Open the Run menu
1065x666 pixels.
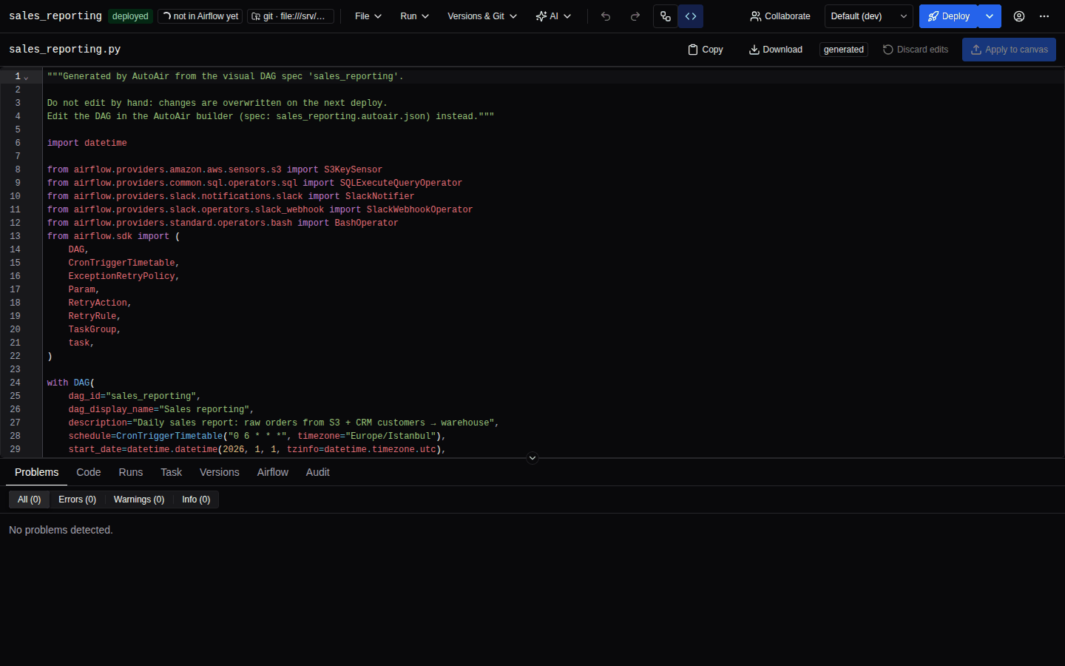pyautogui.click(x=414, y=16)
